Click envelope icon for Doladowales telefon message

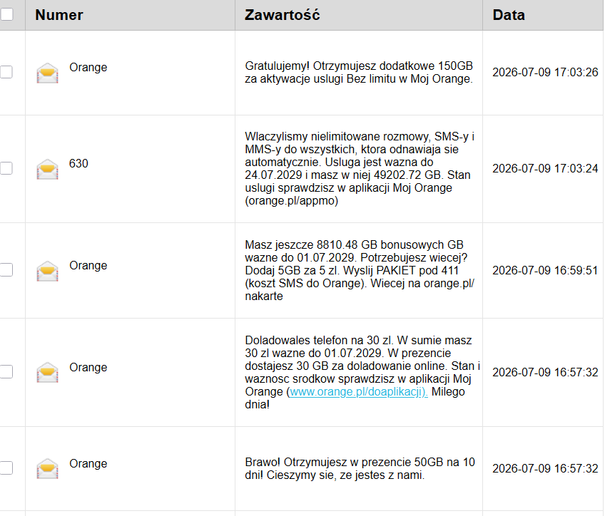tap(48, 372)
